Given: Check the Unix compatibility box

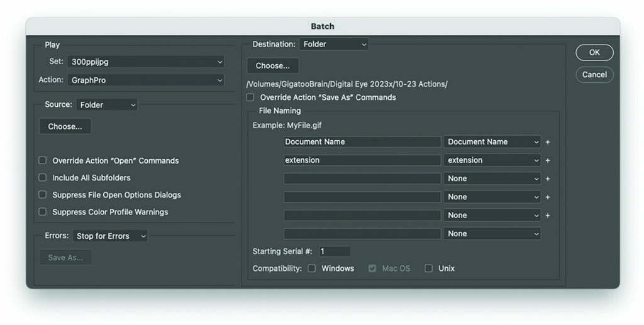Looking at the screenshot, I should tap(428, 268).
